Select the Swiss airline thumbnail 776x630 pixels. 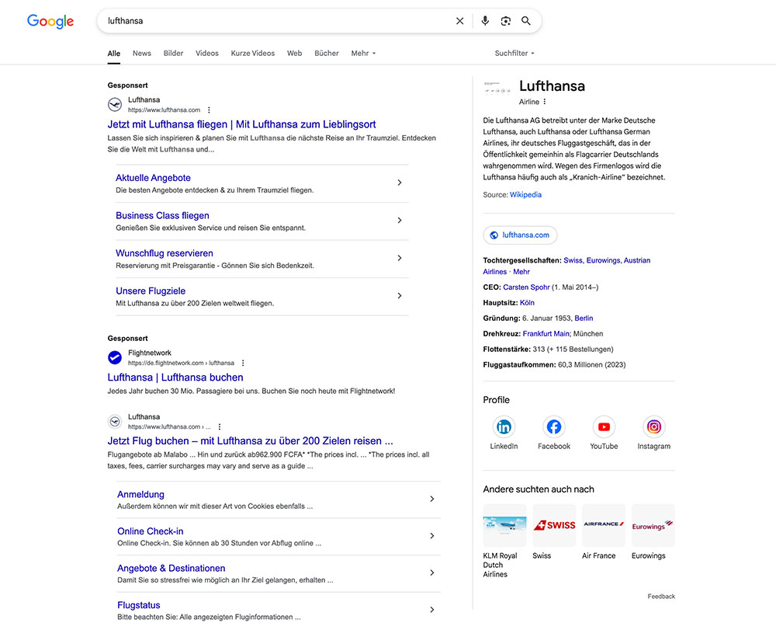click(x=554, y=525)
